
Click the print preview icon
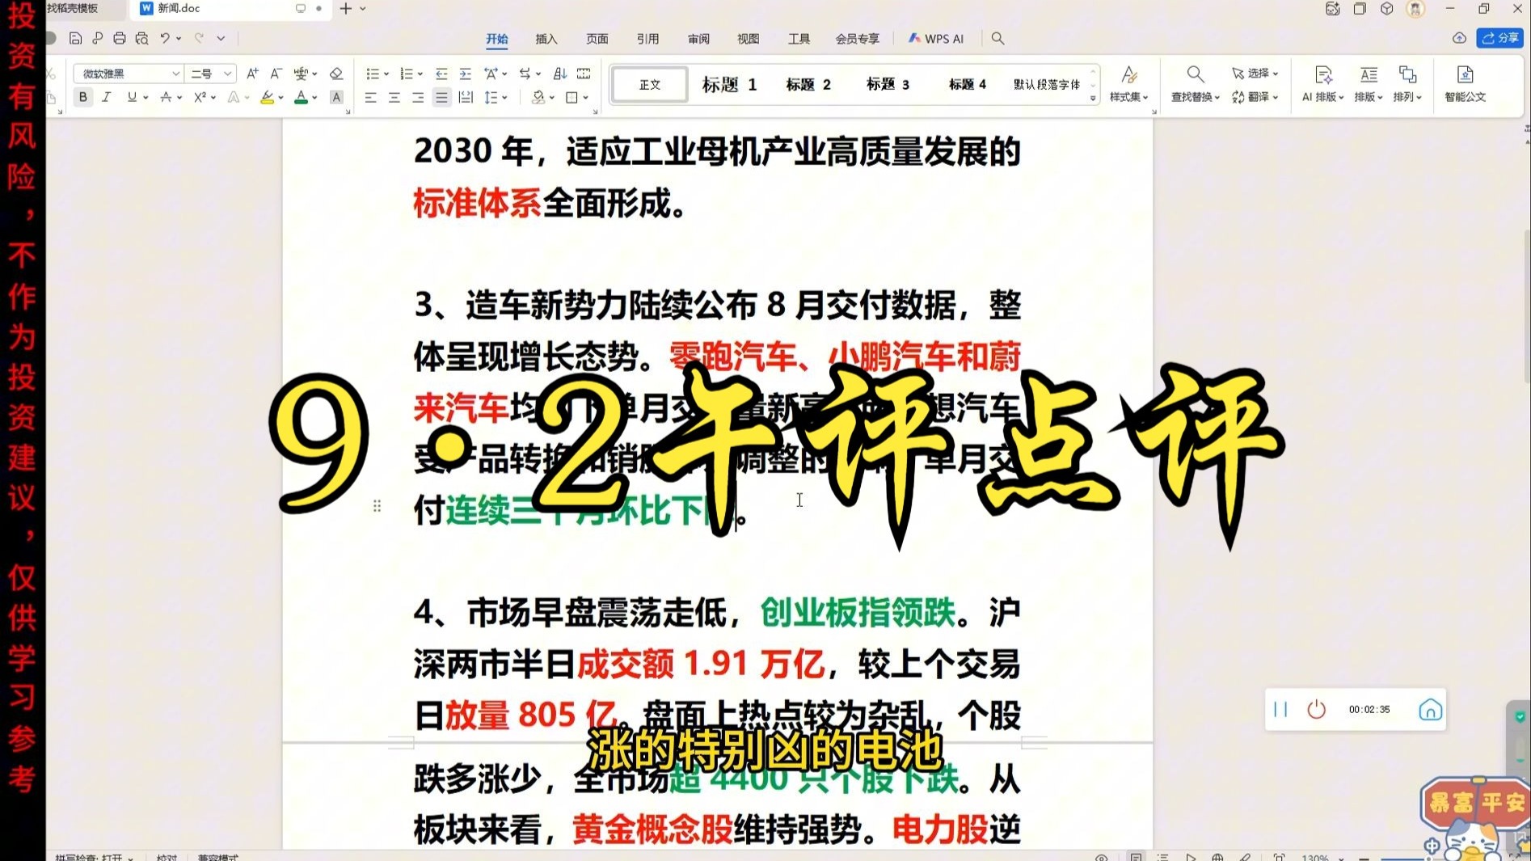[x=141, y=38]
